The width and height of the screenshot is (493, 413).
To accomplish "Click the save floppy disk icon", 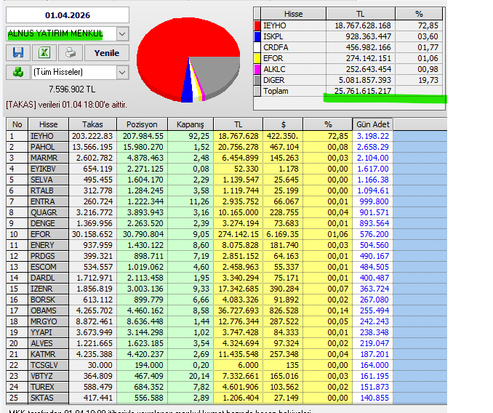I will (18, 52).
